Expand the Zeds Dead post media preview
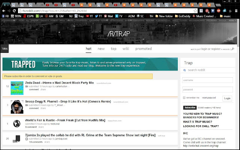The image size is (240, 150). pyautogui.click(x=27, y=87)
